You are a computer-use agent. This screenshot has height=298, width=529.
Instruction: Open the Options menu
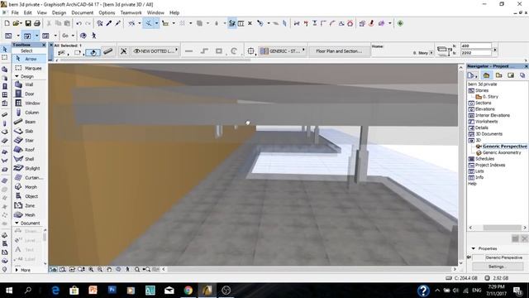[x=107, y=12]
